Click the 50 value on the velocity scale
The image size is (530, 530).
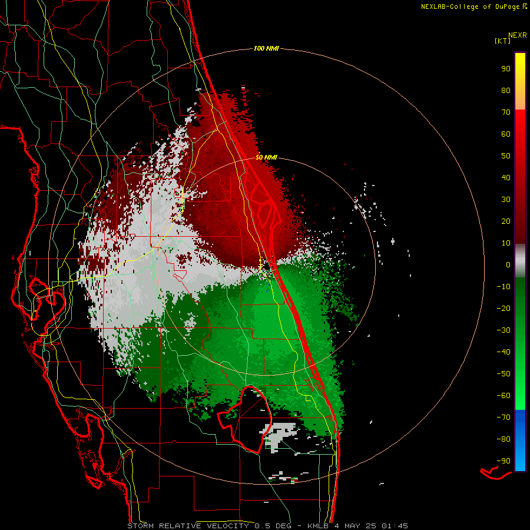[x=506, y=156]
